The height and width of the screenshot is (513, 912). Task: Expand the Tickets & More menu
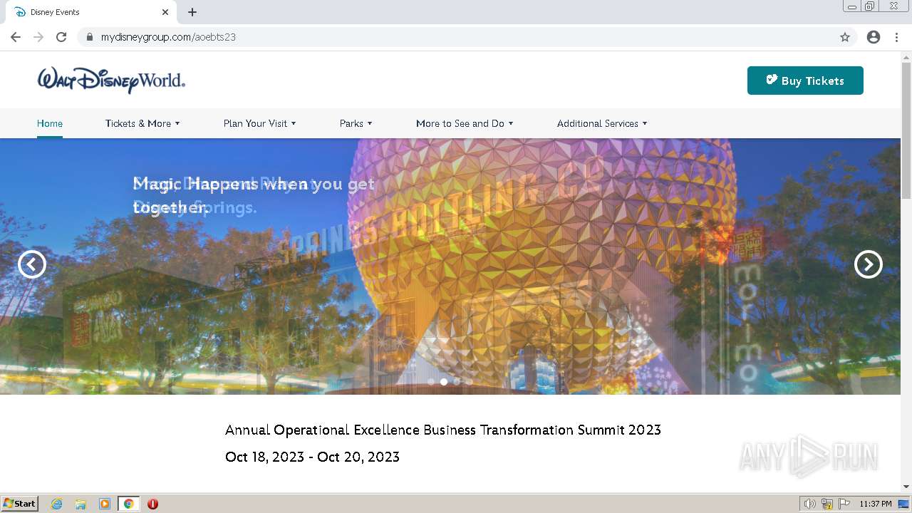pos(142,123)
